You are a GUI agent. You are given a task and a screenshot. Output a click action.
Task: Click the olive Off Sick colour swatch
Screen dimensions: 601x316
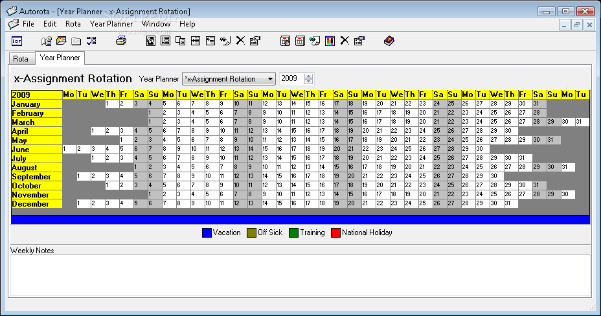pyautogui.click(x=251, y=233)
